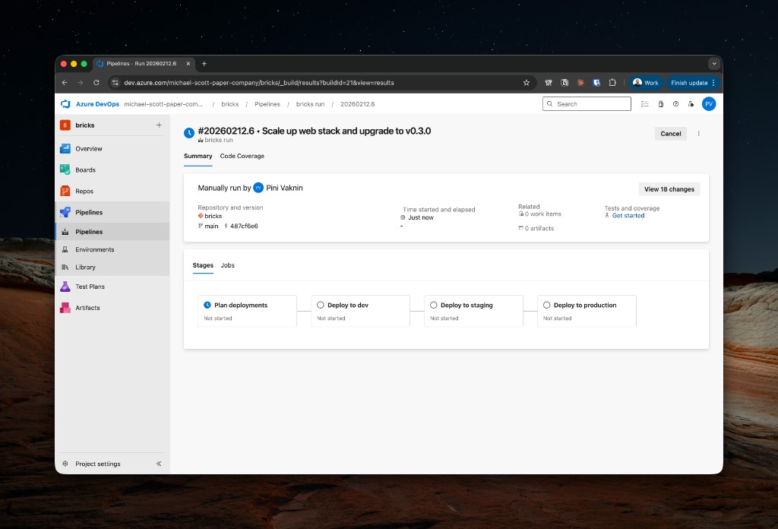Viewport: 778px width, 529px height.
Task: Open the PV account avatar menu
Action: [708, 104]
